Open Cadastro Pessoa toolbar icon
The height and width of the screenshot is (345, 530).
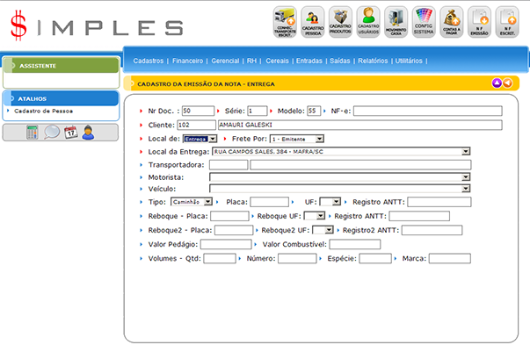point(313,22)
